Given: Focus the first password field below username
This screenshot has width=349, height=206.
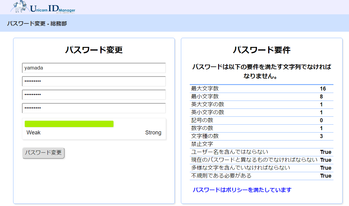Looking at the screenshot, I should (x=94, y=81).
